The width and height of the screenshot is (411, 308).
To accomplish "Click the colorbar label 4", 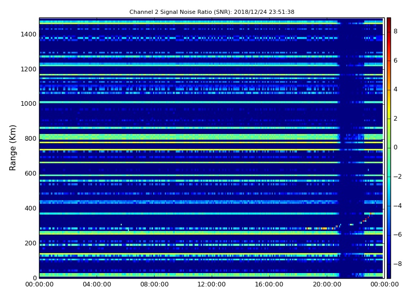I will (396, 89).
